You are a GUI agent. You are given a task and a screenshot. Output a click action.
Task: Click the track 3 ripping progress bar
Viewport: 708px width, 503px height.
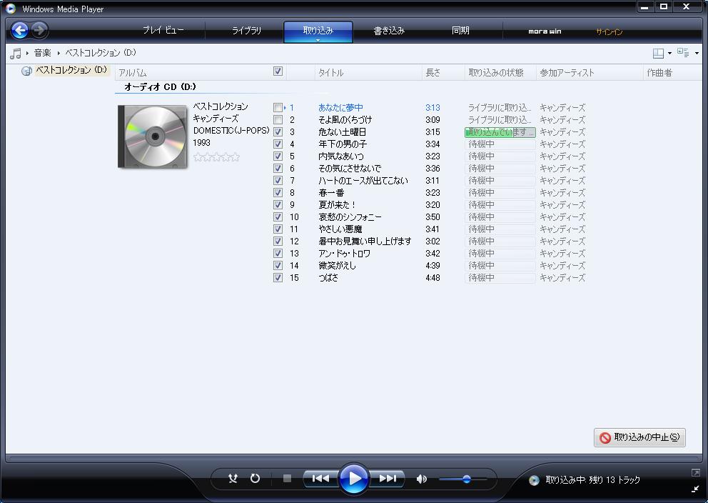(500, 132)
